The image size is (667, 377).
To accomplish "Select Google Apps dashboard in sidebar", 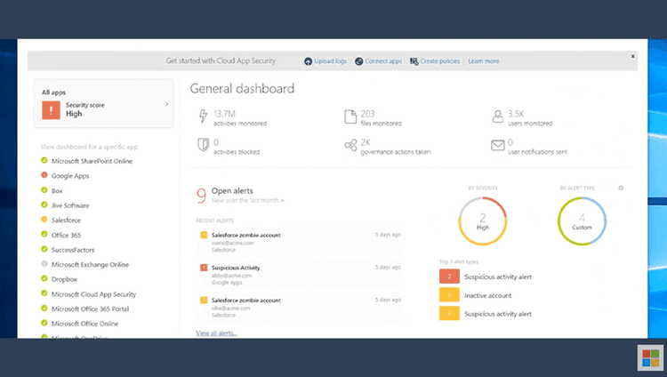I will (70, 175).
